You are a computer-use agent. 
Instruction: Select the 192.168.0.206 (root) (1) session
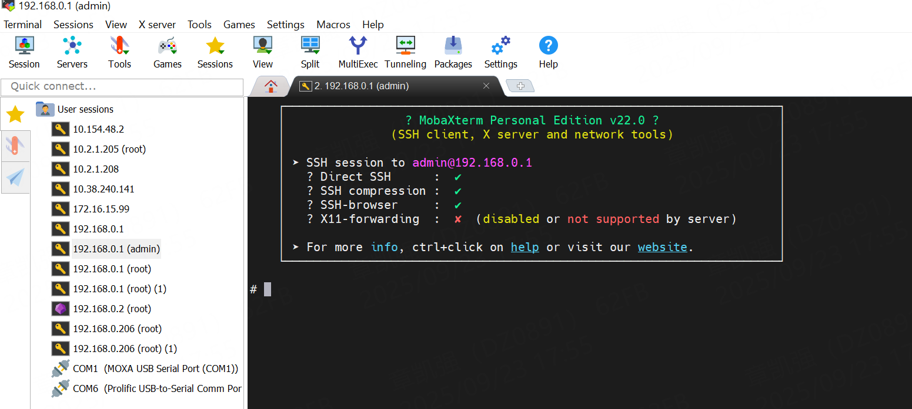click(125, 349)
